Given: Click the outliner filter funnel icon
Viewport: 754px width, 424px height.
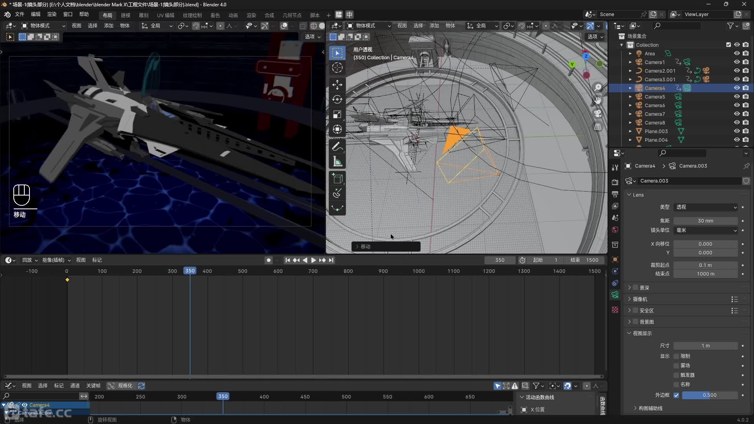Looking at the screenshot, I should point(730,26).
